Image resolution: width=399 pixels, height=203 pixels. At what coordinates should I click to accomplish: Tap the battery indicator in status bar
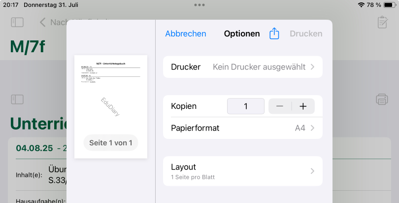[389, 5]
